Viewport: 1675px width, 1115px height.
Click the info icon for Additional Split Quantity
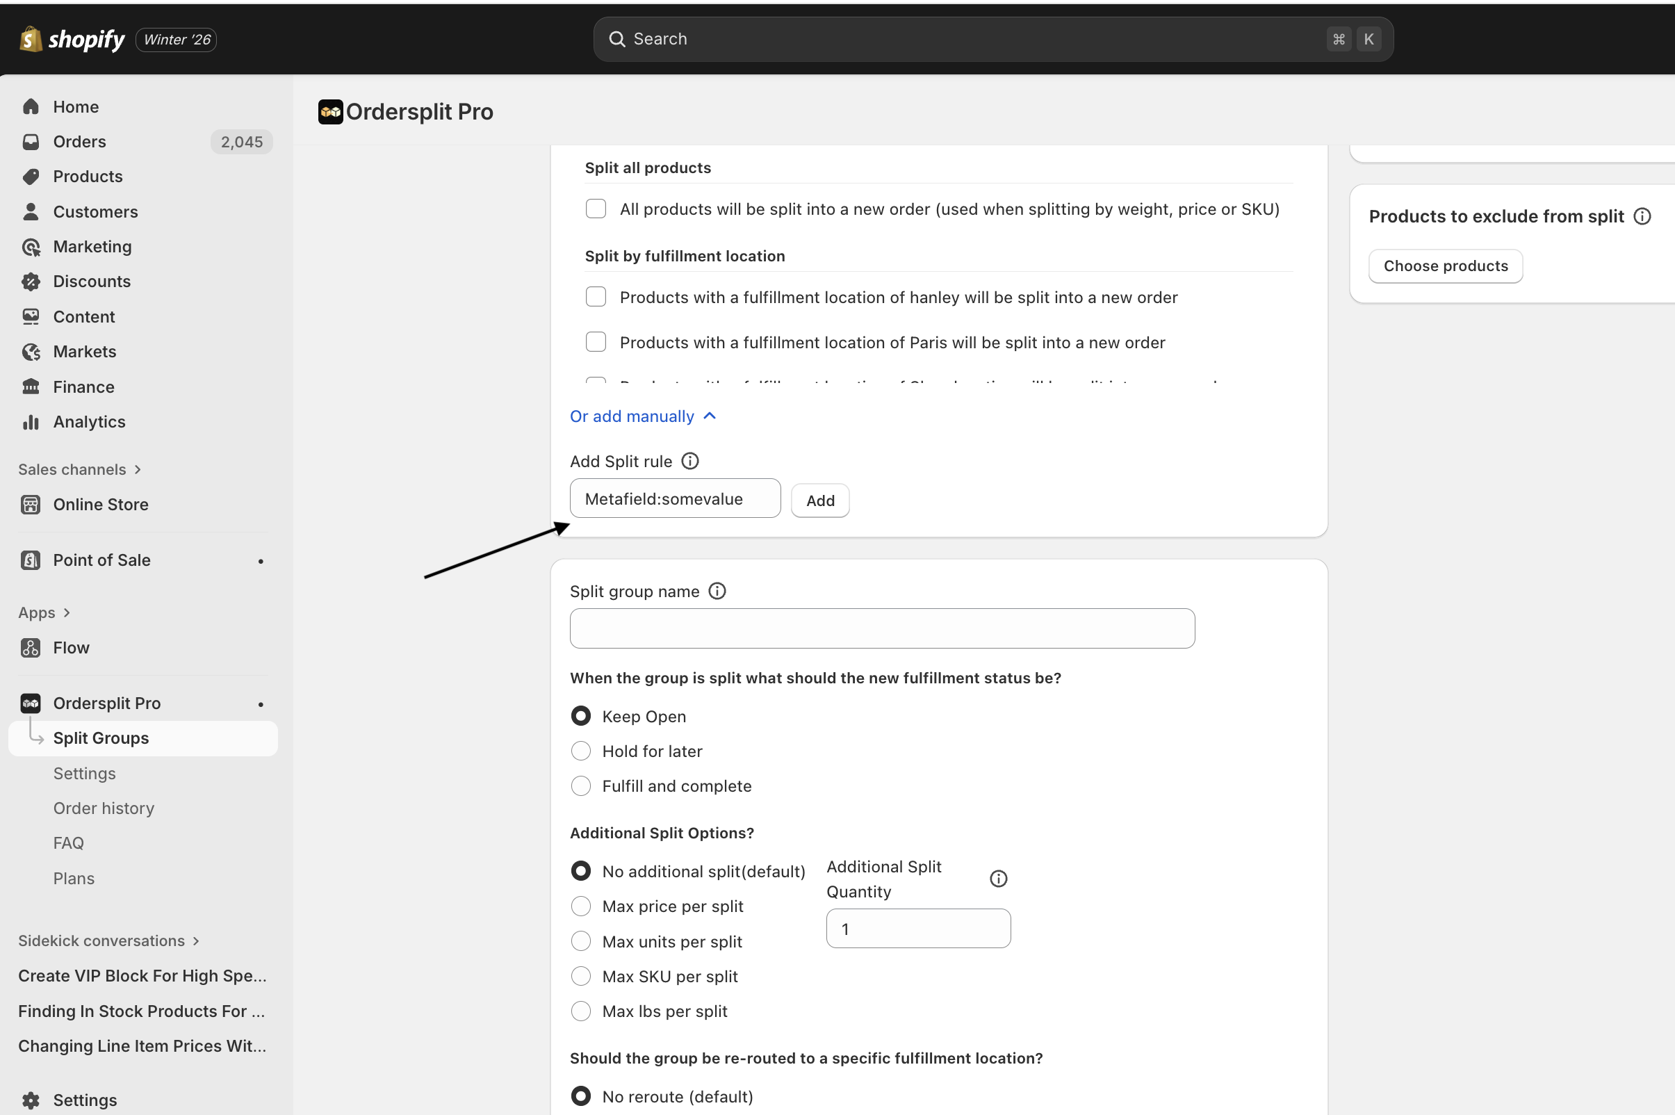998,879
